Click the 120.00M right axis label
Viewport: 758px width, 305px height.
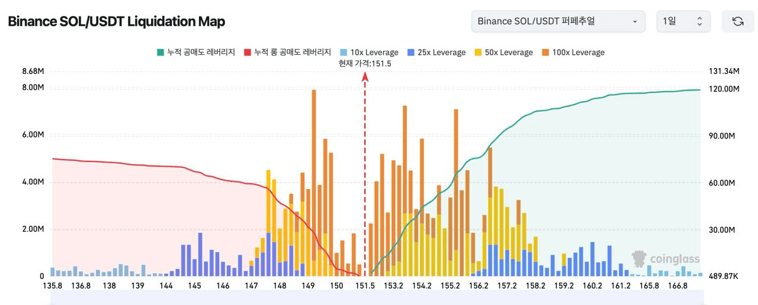pos(723,89)
